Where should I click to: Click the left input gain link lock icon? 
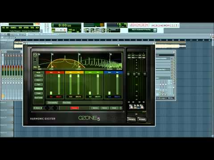[x=131, y=107]
